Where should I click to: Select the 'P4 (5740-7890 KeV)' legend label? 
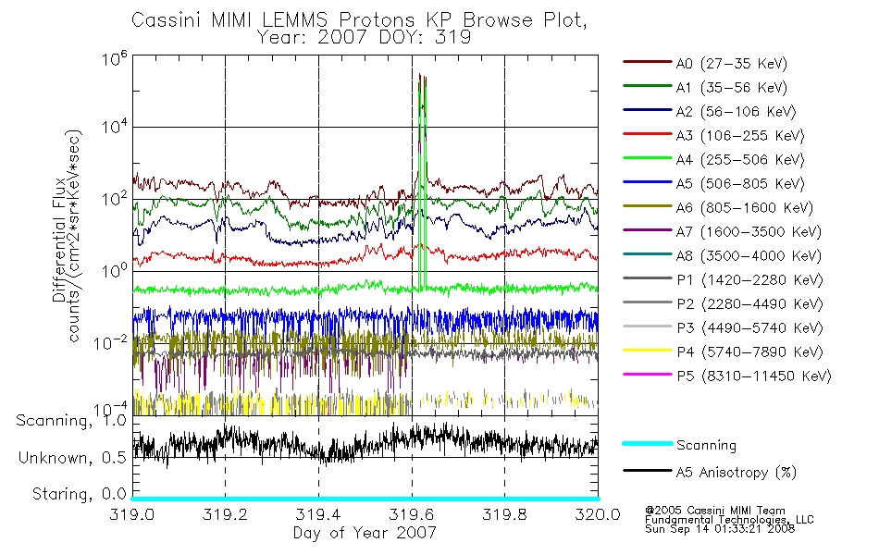749,352
